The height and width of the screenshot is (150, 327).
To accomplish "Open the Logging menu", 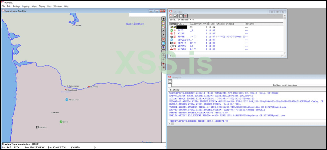I will (x=26, y=6).
